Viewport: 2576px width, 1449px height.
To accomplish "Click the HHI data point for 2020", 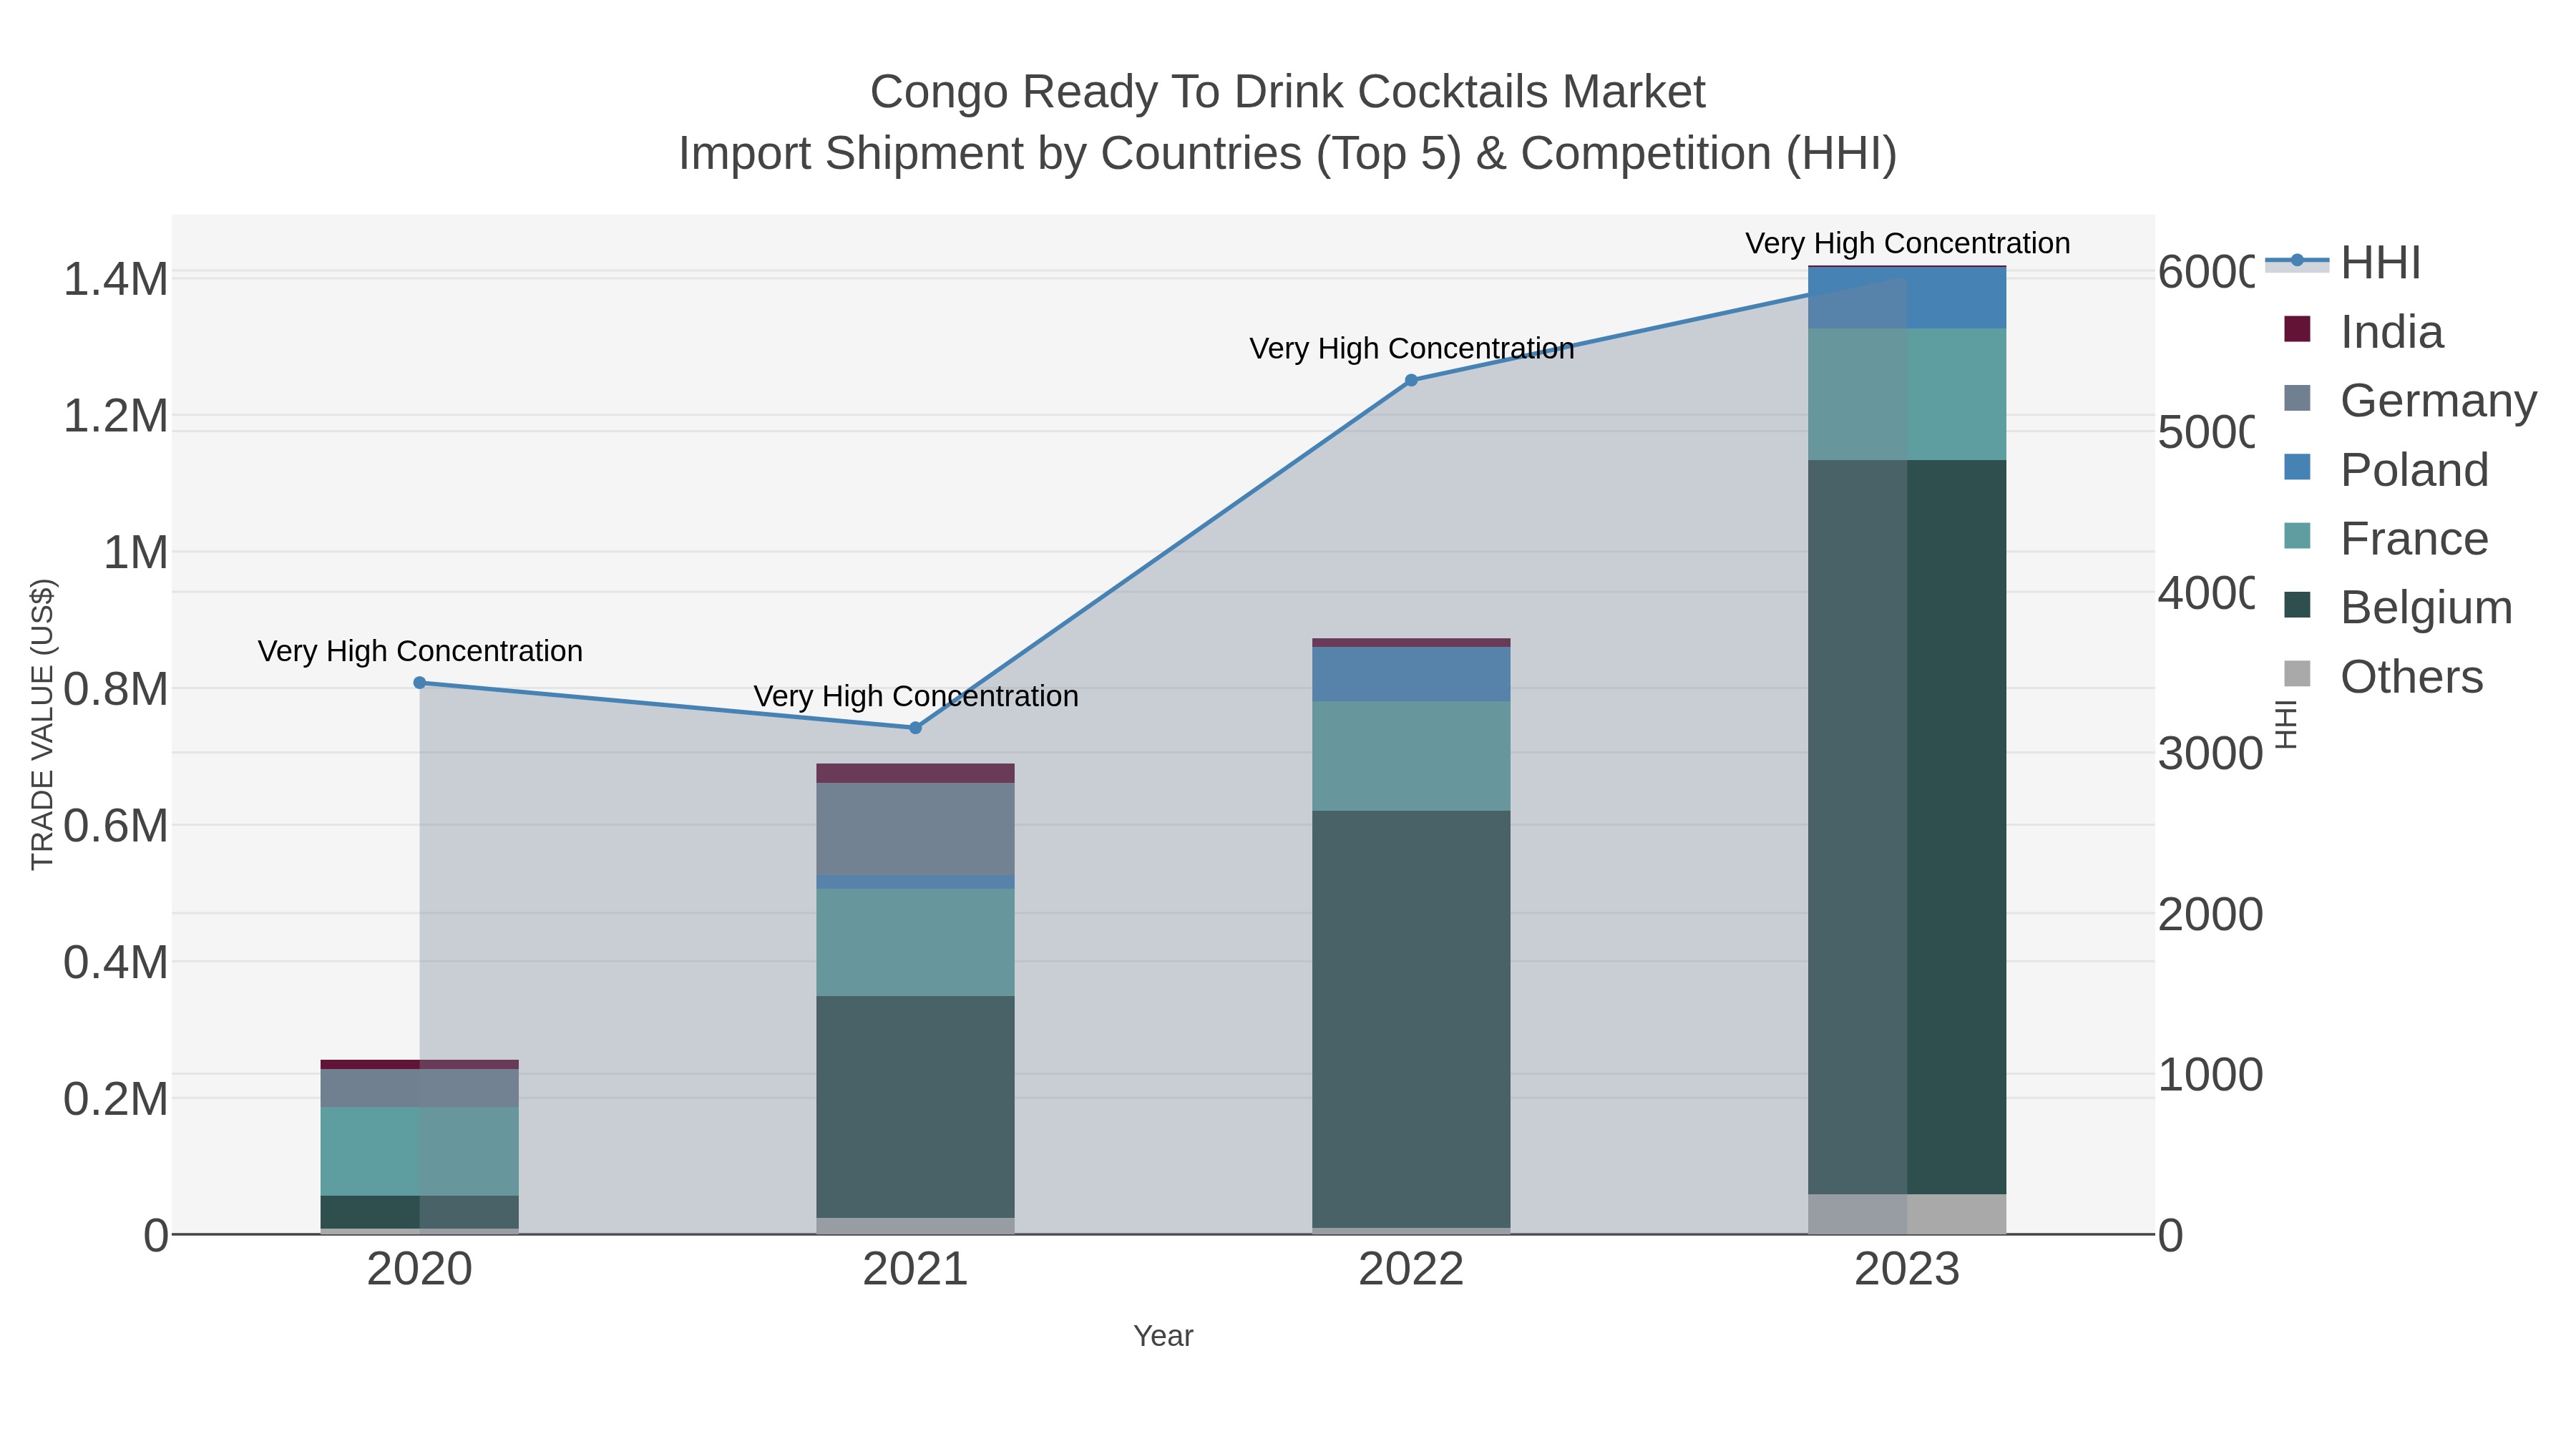I will coord(420,683).
